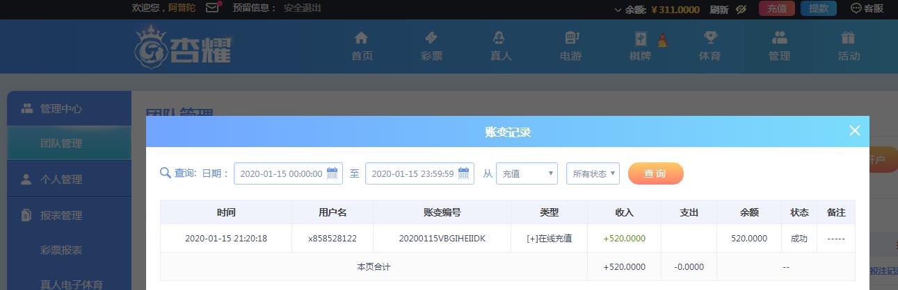Click the mail envelope icon
Screen dimensions: 898x290
(213, 8)
